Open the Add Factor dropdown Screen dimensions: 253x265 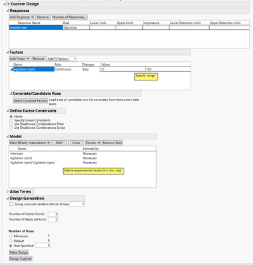(x=19, y=58)
